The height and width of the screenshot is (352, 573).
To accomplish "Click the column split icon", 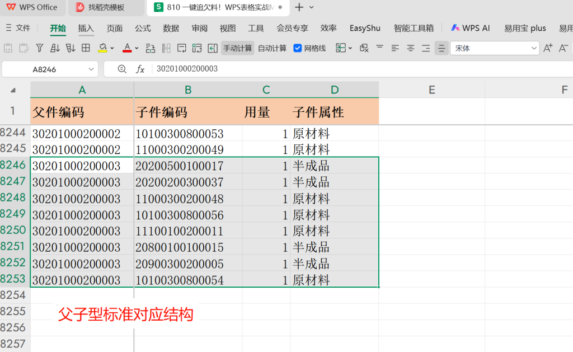I will coord(166,48).
